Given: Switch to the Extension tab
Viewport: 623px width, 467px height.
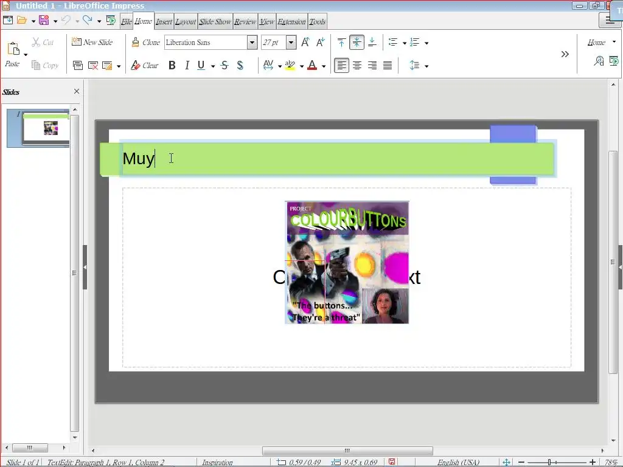Looking at the screenshot, I should [x=291, y=21].
